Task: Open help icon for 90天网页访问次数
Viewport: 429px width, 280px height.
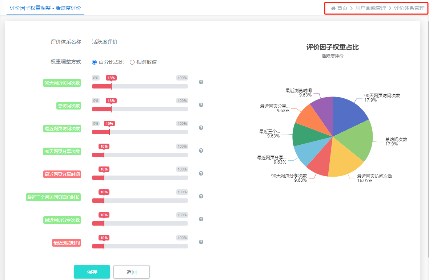Action: (x=201, y=82)
